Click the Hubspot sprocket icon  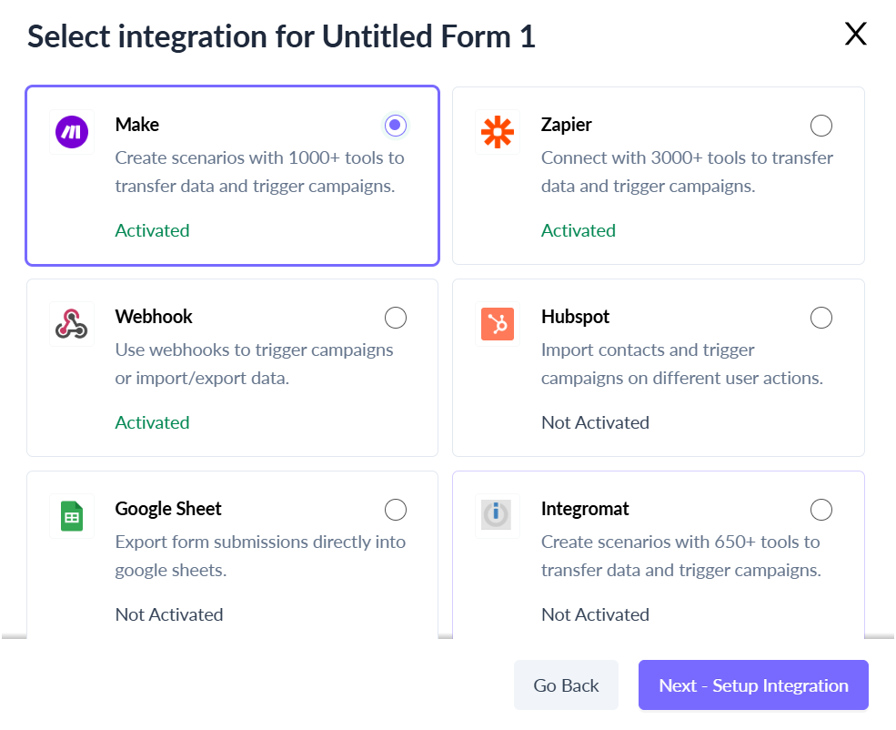tap(498, 324)
